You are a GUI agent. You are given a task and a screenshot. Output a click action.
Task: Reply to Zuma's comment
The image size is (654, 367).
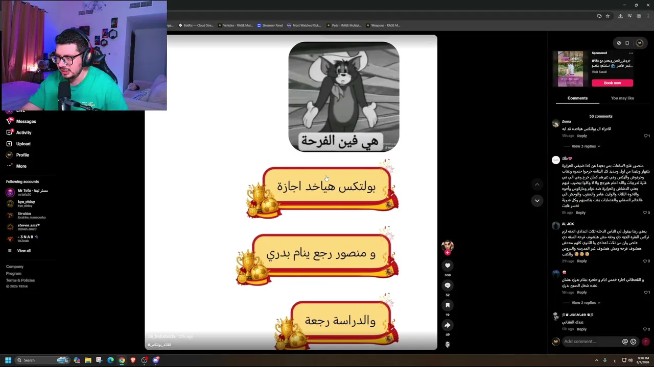click(x=582, y=136)
